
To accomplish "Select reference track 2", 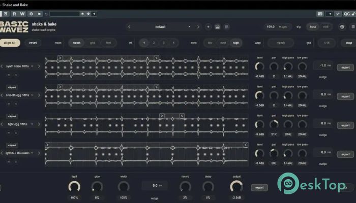I will point(154,43).
